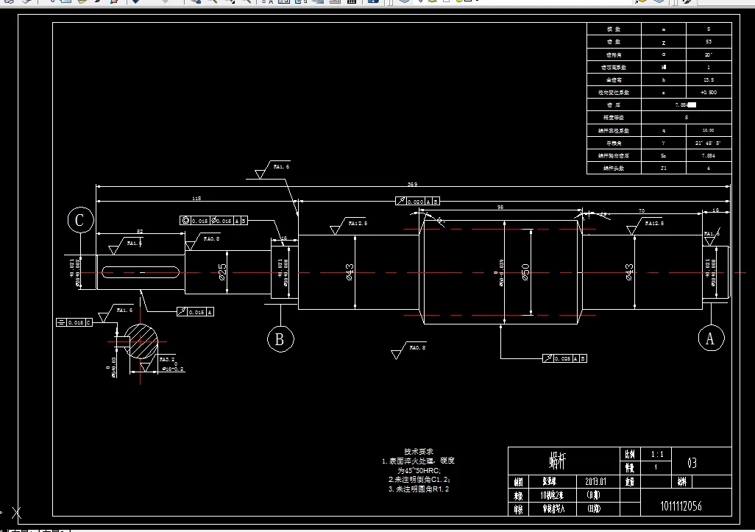Click the 技术要求 heading text
The height and width of the screenshot is (532, 755).
pos(419,452)
